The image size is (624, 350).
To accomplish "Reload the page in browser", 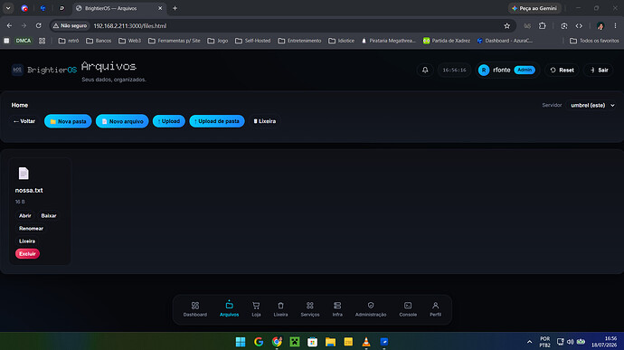I will [x=39, y=26].
